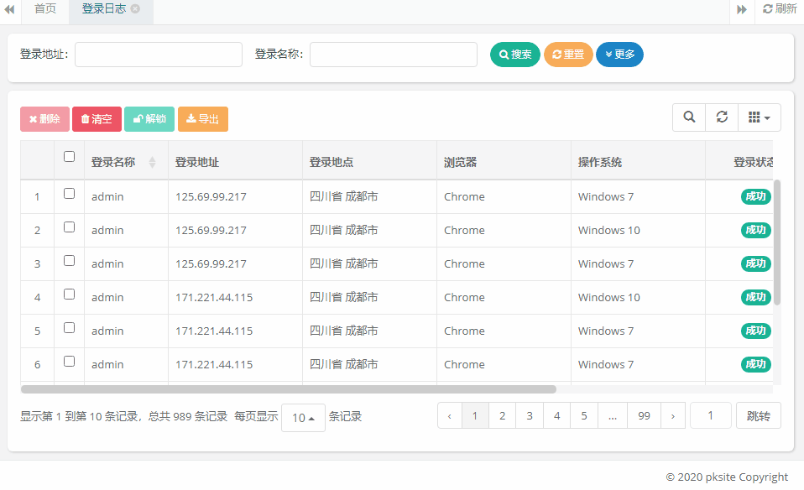Click the 搜索 search button
Viewport: 804px width, 490px height.
pyautogui.click(x=514, y=54)
